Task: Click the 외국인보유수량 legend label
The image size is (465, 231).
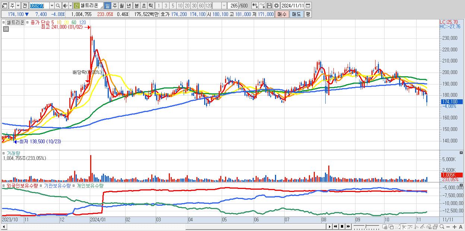Action: (22, 185)
